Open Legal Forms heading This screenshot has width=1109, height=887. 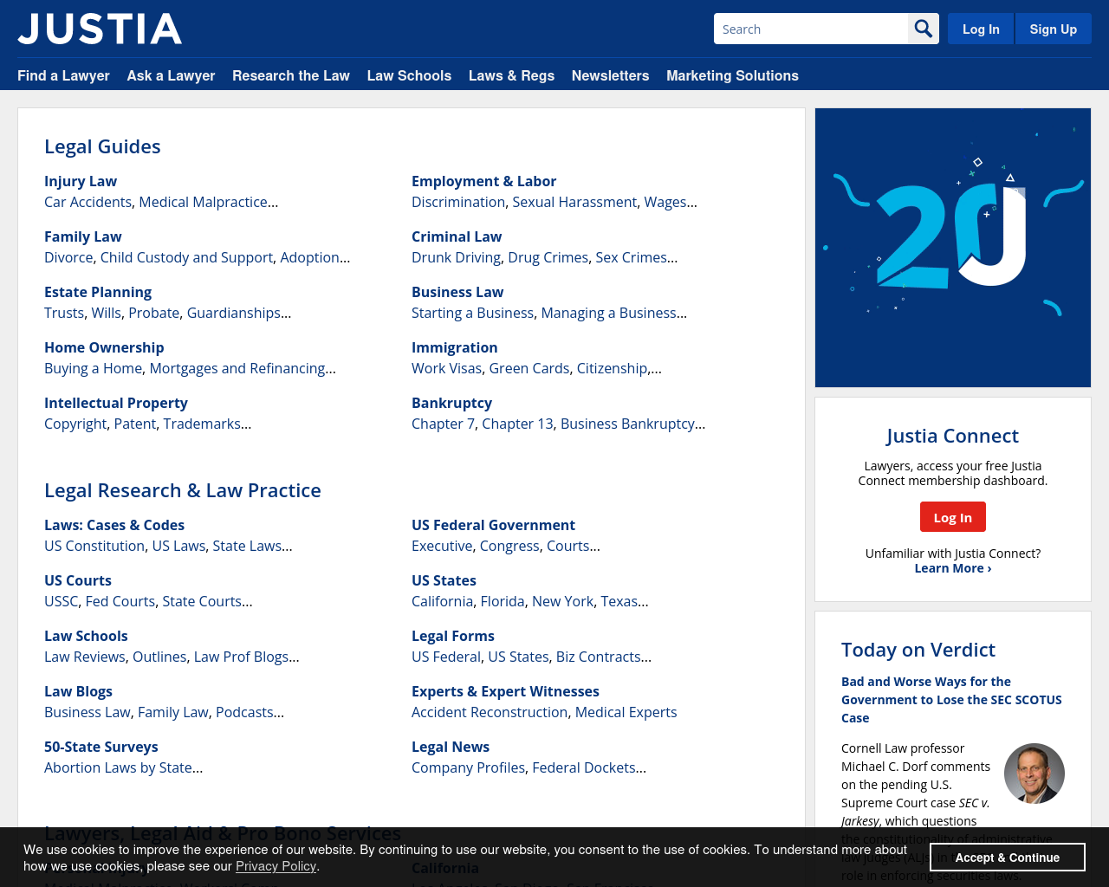coord(453,636)
